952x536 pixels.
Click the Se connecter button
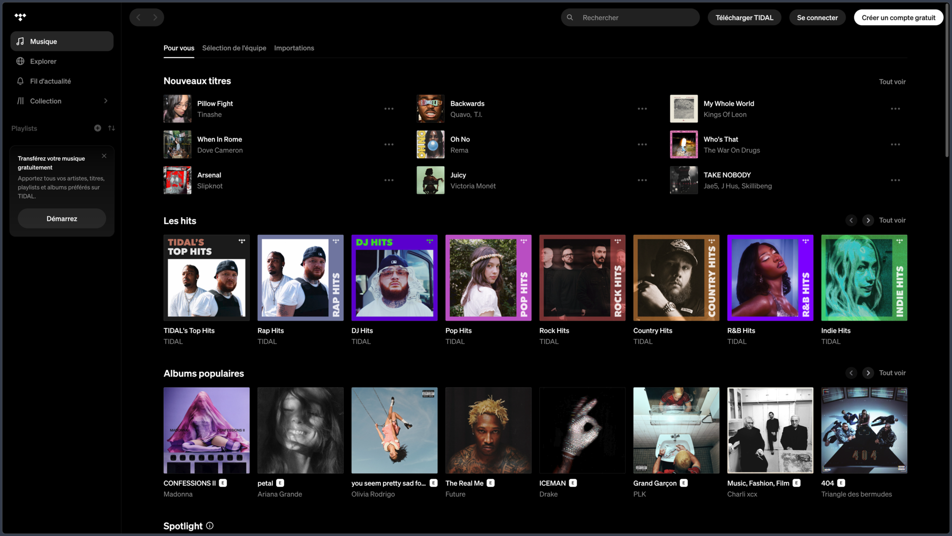click(817, 17)
